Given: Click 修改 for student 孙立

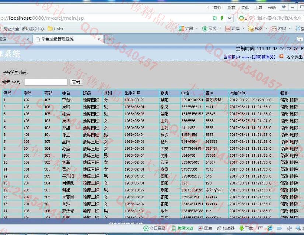Looking at the screenshot, I should (x=284, y=135).
